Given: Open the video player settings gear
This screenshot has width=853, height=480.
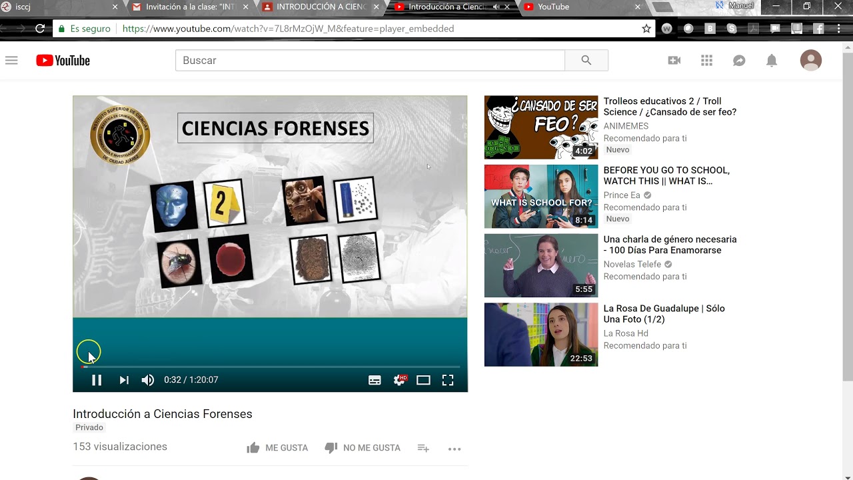Looking at the screenshot, I should (x=399, y=380).
